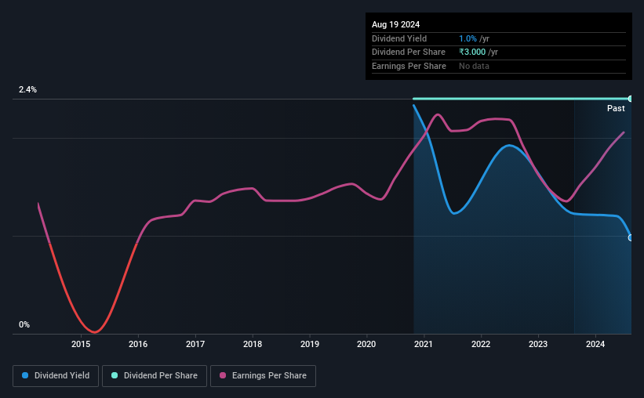644x398 pixels.
Task: Click the 2024 x-axis year label
Action: pyautogui.click(x=595, y=344)
